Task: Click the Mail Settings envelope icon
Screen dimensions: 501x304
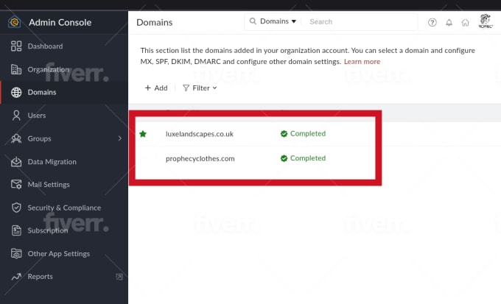Action: coord(16,185)
